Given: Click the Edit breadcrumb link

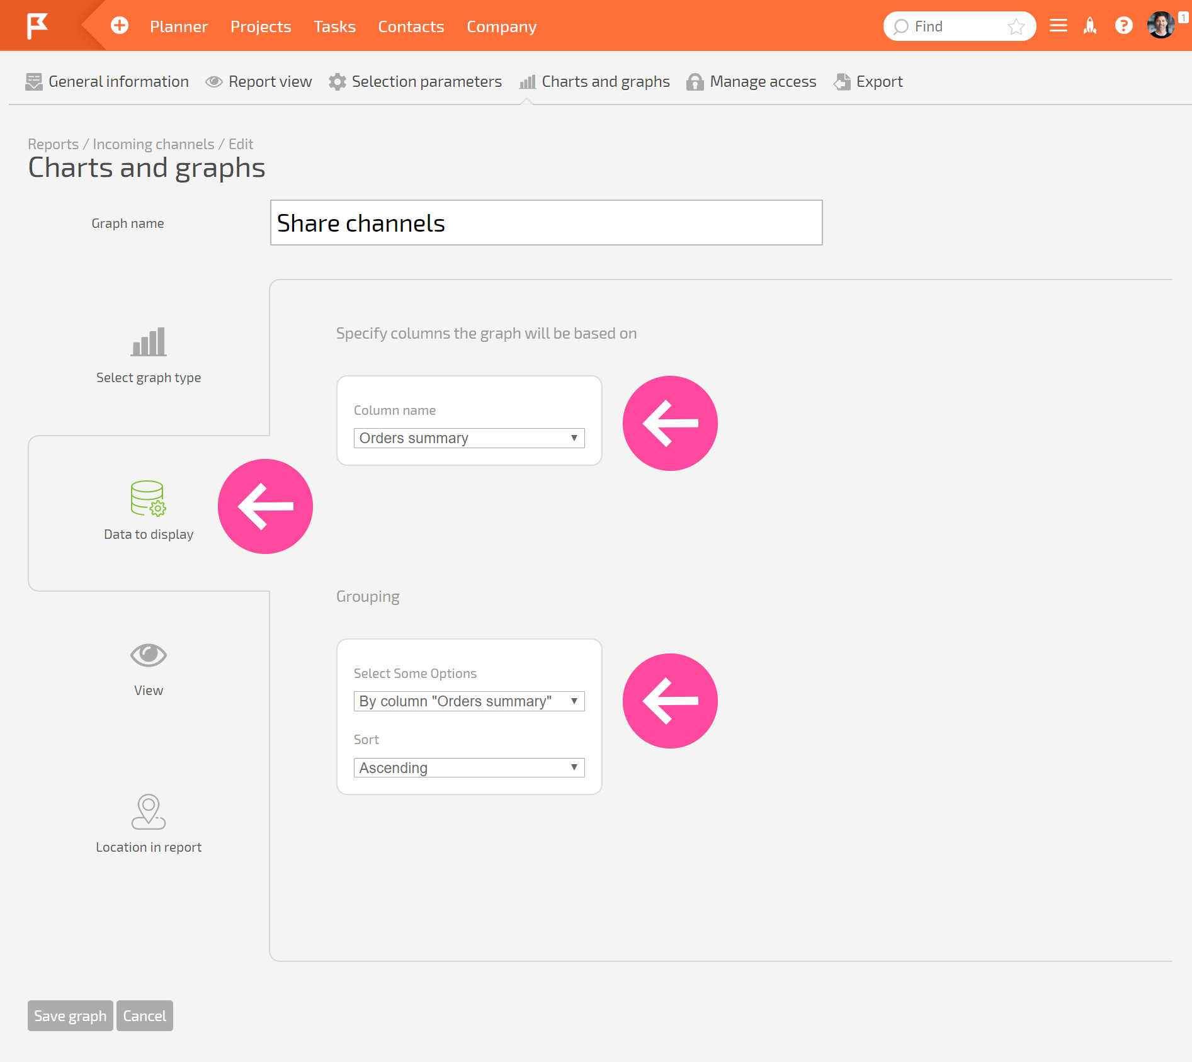Looking at the screenshot, I should [241, 144].
